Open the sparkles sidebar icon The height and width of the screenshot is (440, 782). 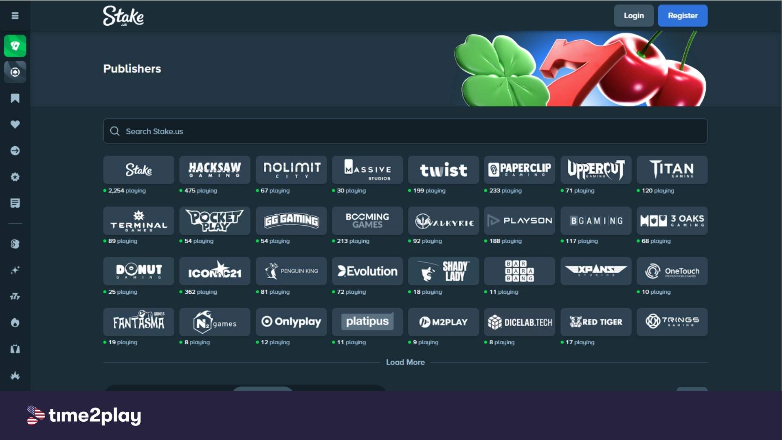coord(15,270)
